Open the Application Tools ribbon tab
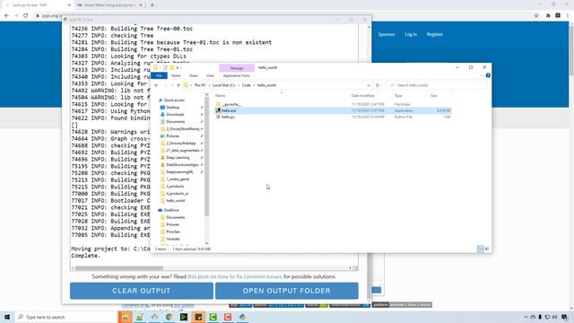 pos(237,75)
